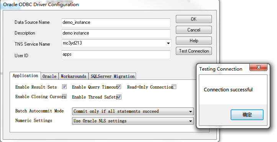277x142 pixels.
Task: Open the Batch Autocommit Mode dropdown
Action: [133, 111]
